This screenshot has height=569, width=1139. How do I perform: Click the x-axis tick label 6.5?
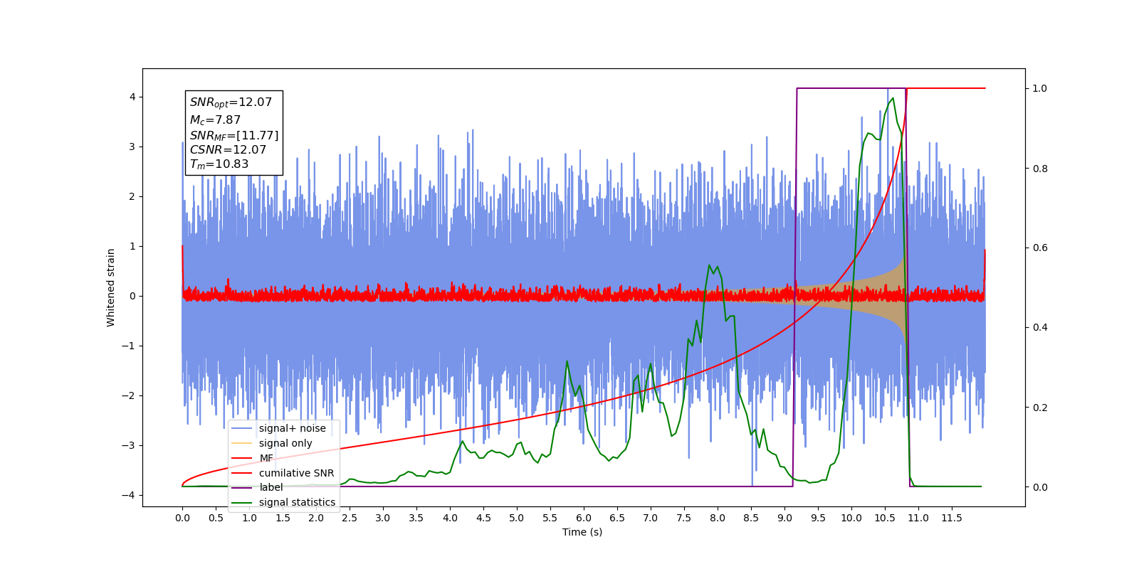pyautogui.click(x=617, y=518)
